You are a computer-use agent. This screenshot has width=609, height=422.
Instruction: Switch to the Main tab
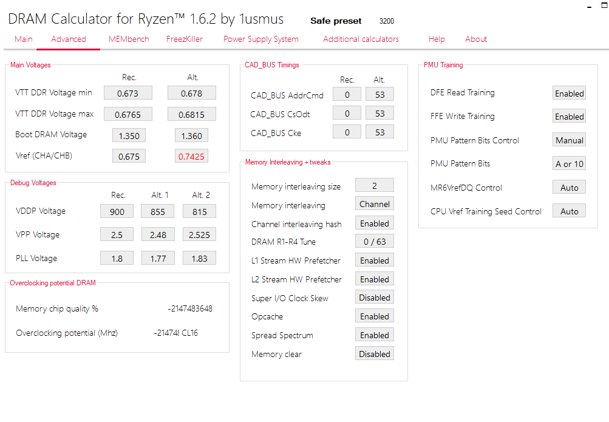[23, 39]
